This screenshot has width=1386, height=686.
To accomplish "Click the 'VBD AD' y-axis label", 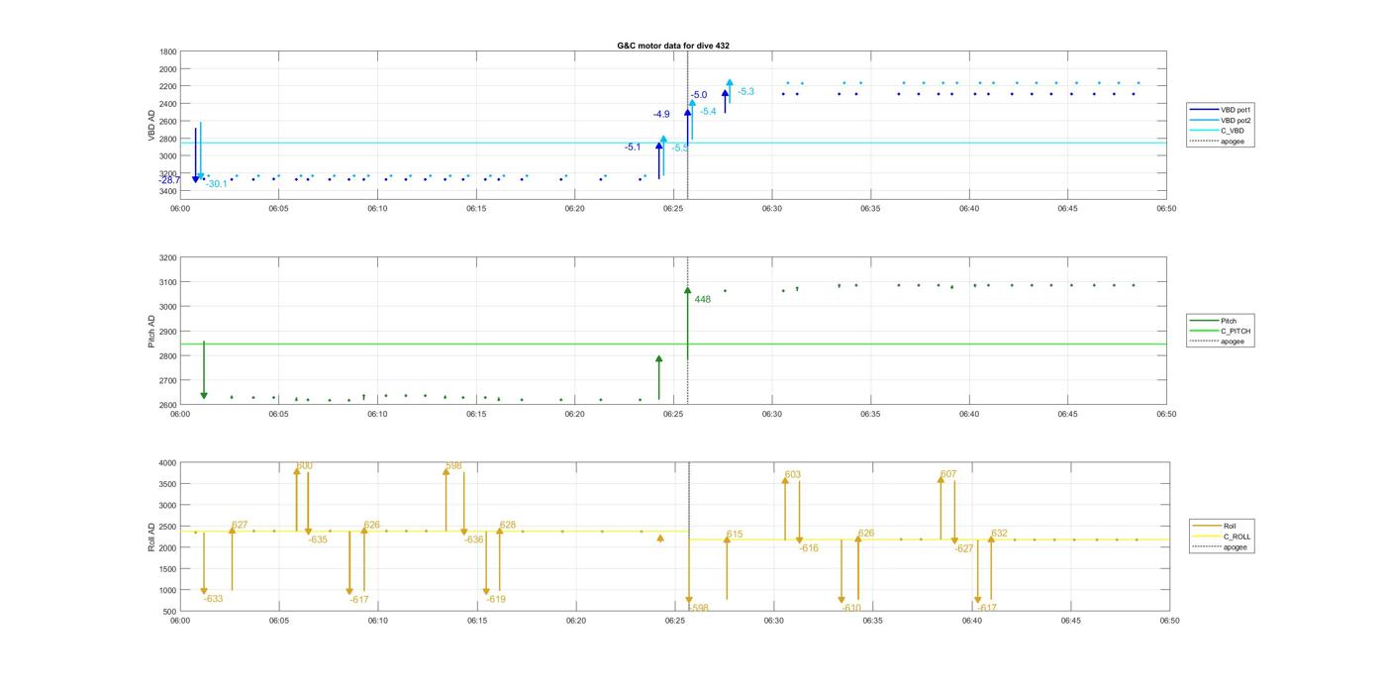I will [x=151, y=125].
